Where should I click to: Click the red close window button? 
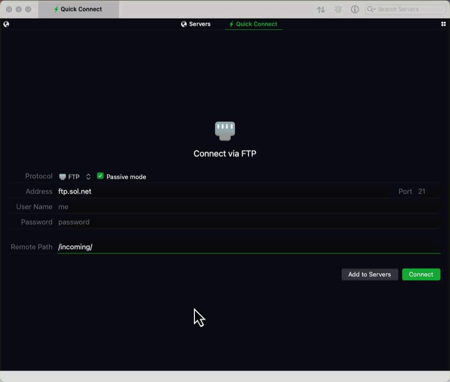9,9
